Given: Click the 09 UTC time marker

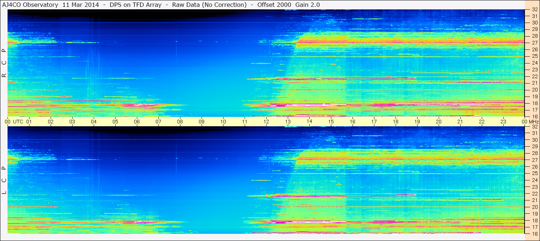Looking at the screenshot, I should 202,122.
